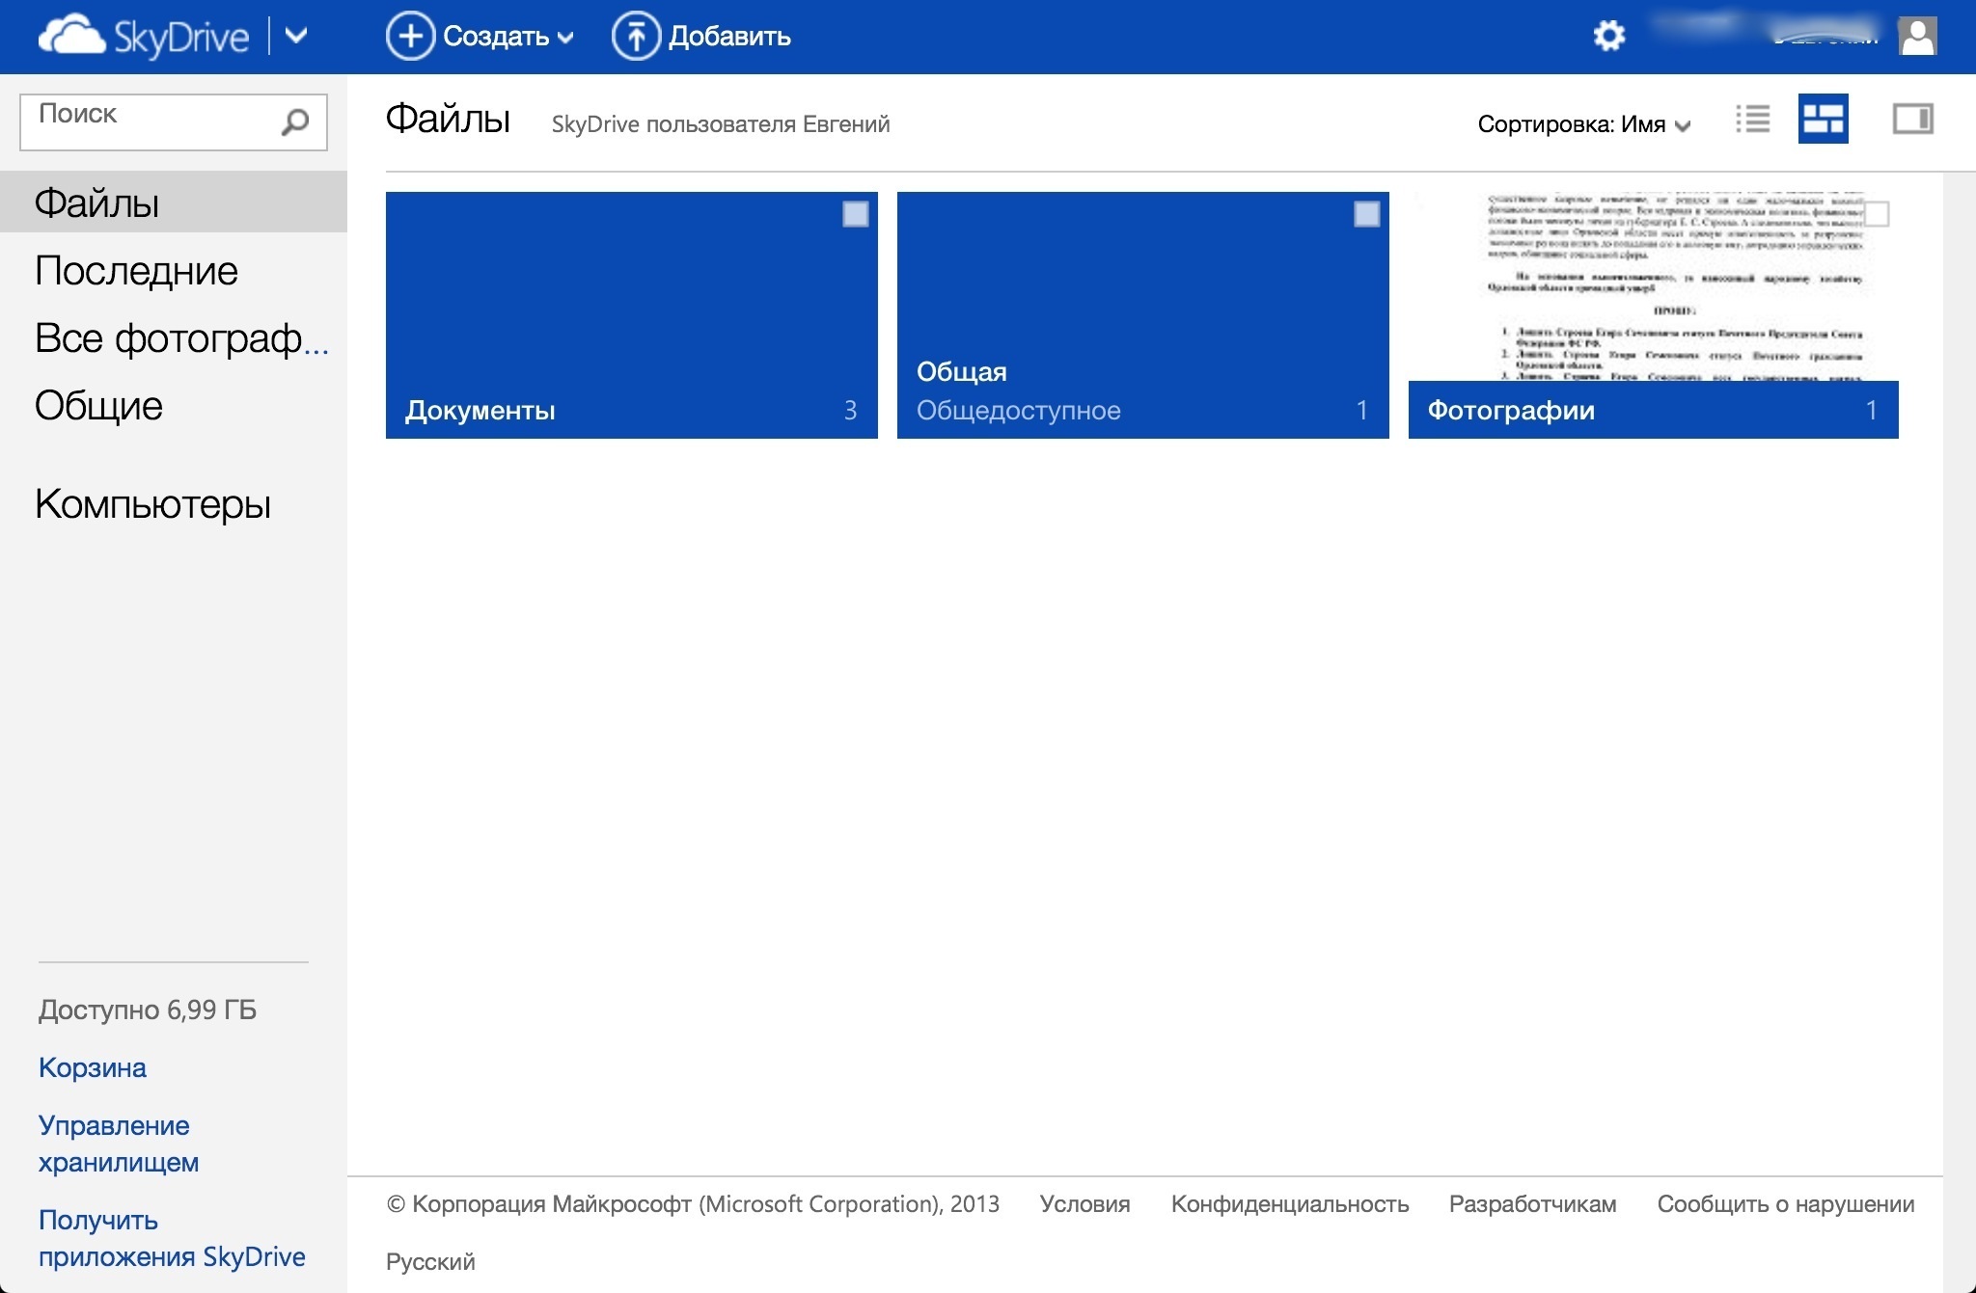Open the dropdown arrow next to SkyDrive
This screenshot has height=1293, width=1976.
[x=296, y=37]
